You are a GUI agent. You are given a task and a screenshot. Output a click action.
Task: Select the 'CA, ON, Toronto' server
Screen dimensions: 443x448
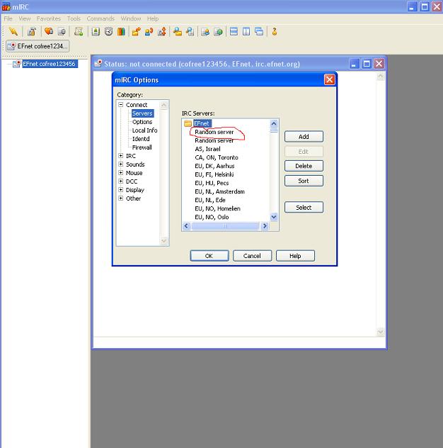(x=217, y=157)
